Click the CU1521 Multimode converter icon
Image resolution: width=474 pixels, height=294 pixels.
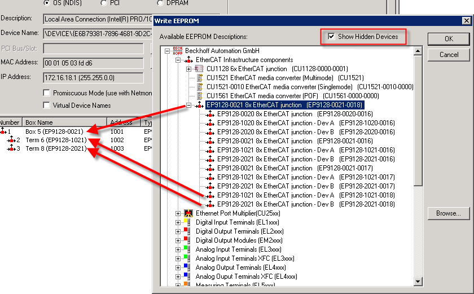[200, 78]
